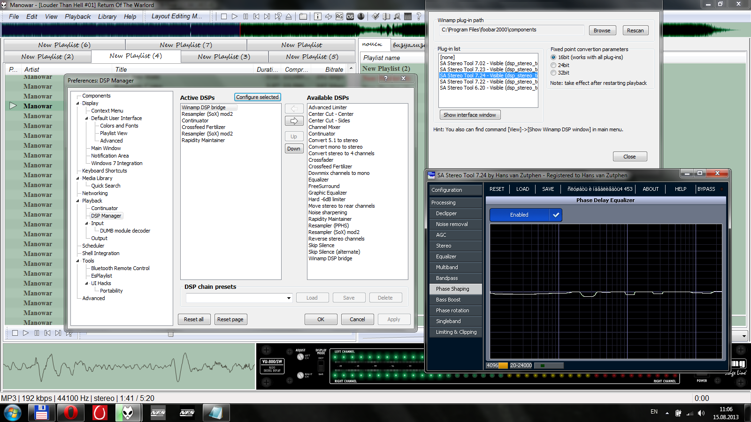Click the Play button in the bottom playback bar
This screenshot has width=751, height=422.
pos(26,333)
